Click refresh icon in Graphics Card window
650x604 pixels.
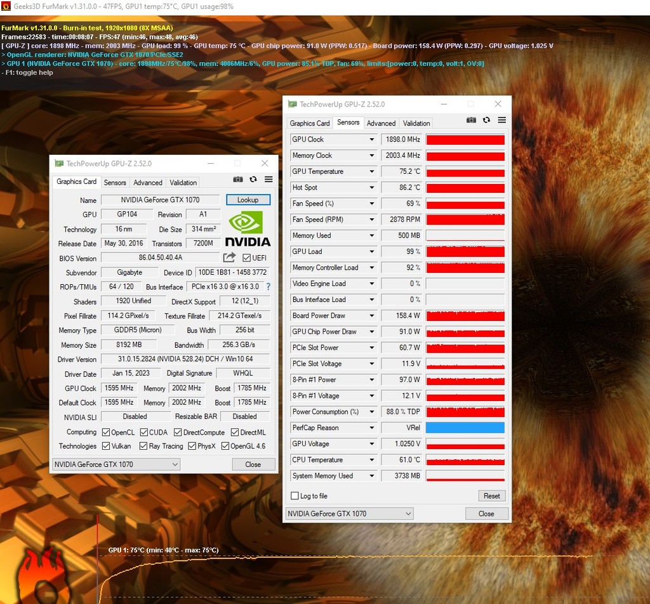(253, 180)
